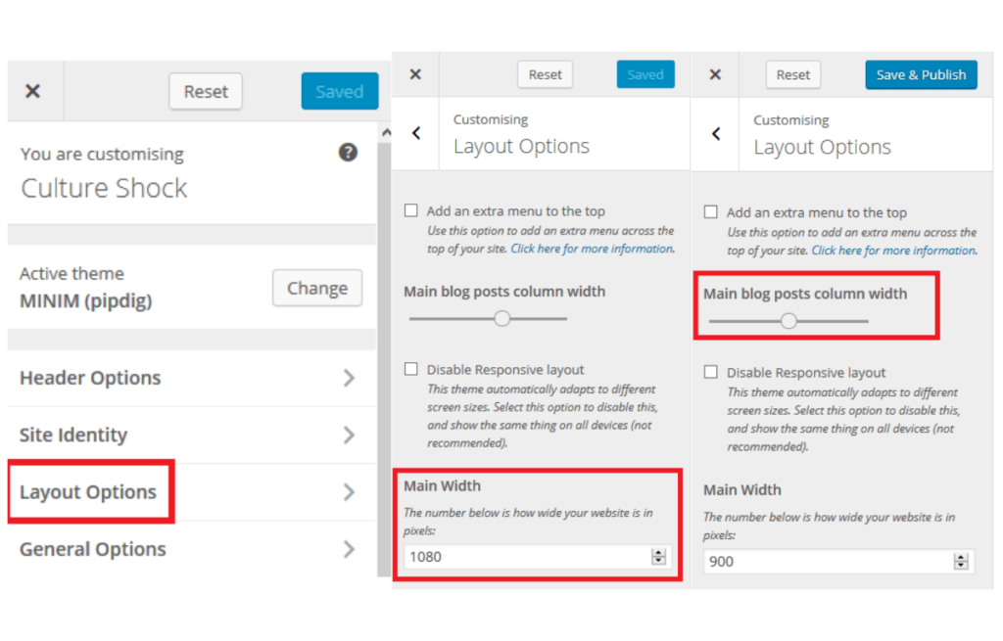Tick 'Disable Responsive layout' in the middle panel
This screenshot has width=1003, height=641.
[411, 369]
